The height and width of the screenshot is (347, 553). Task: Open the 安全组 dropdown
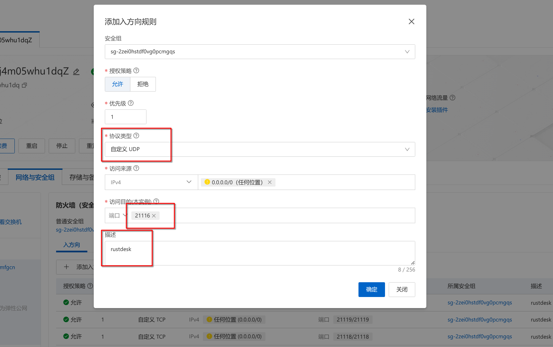click(260, 52)
